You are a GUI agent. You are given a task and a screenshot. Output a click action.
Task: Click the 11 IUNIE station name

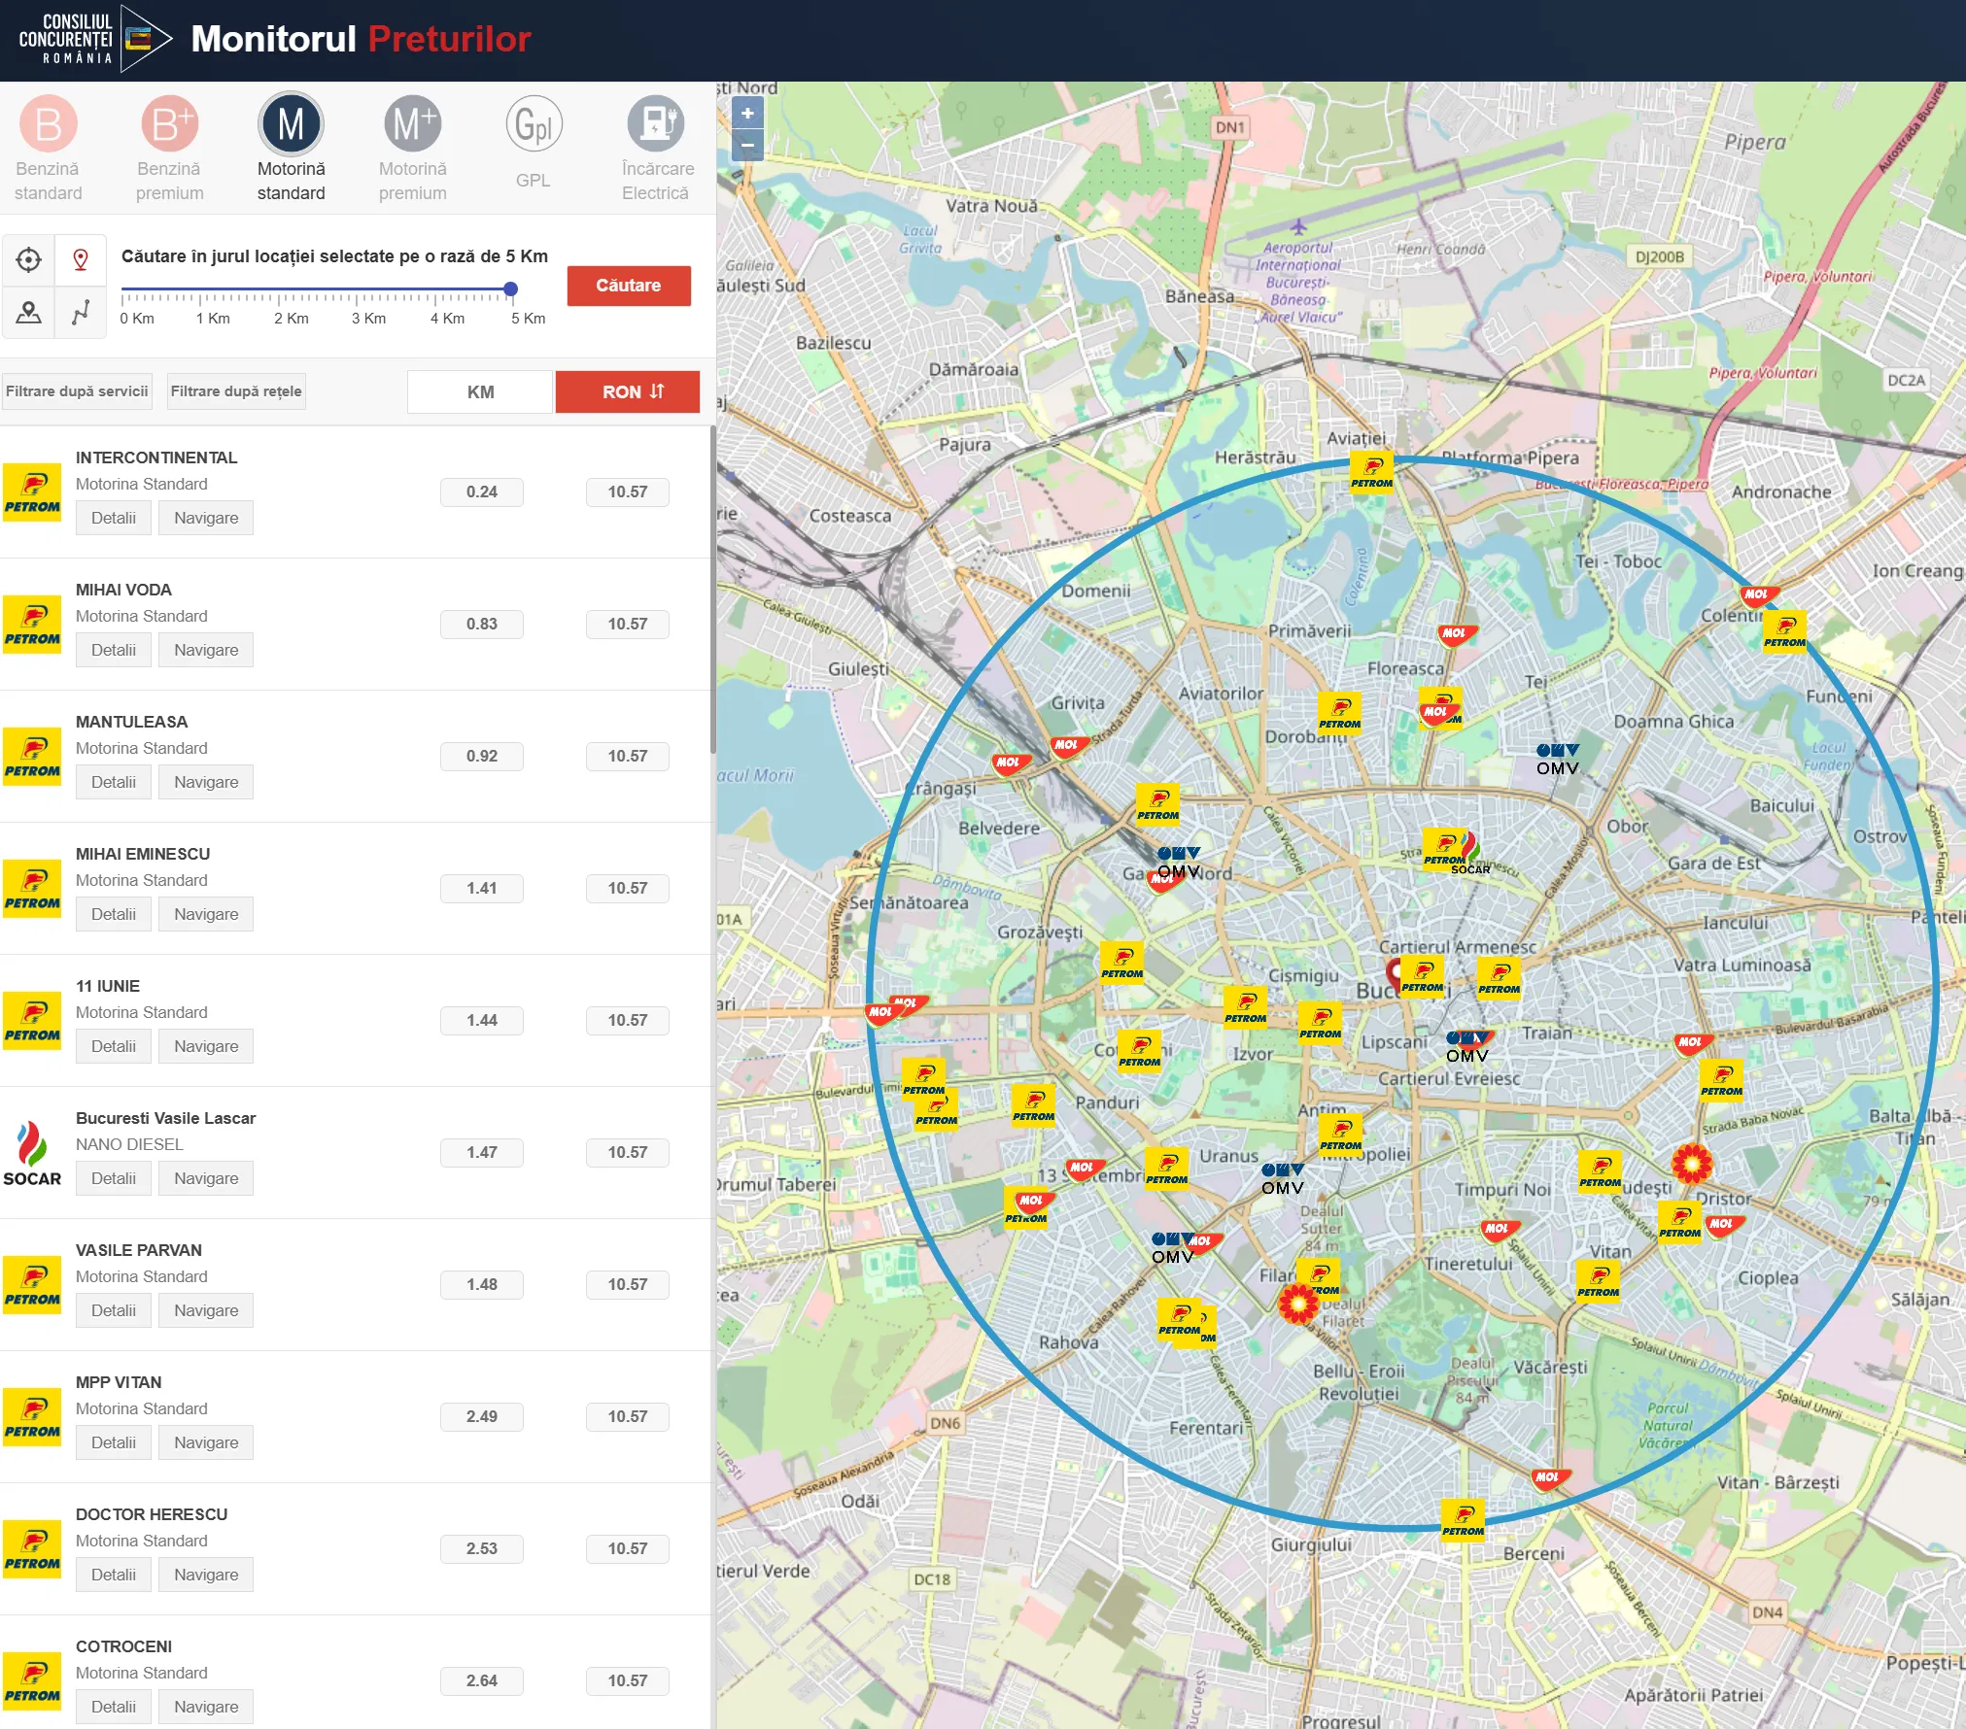coord(108,986)
